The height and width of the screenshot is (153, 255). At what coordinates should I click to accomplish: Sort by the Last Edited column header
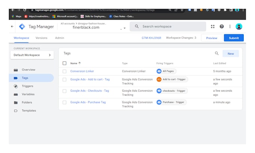click(x=219, y=64)
